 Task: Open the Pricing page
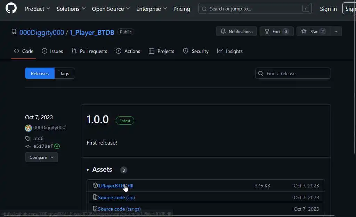tap(181, 9)
